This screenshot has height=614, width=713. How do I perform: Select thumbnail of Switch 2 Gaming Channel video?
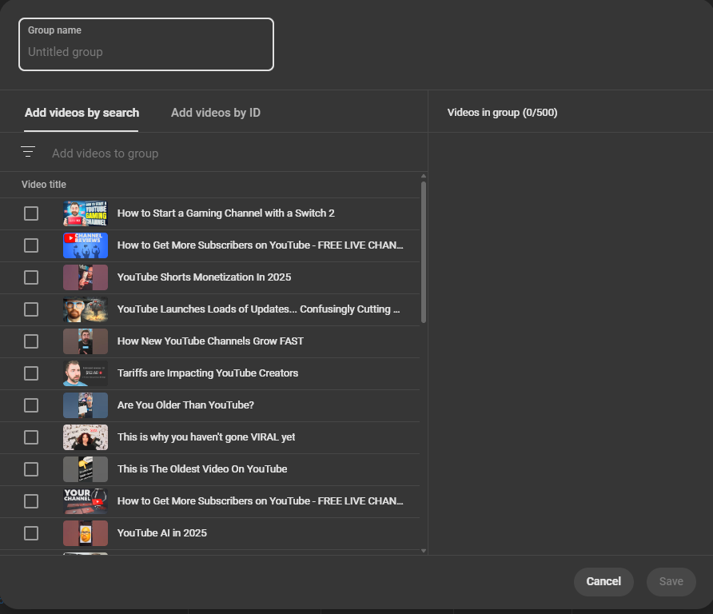pos(86,213)
